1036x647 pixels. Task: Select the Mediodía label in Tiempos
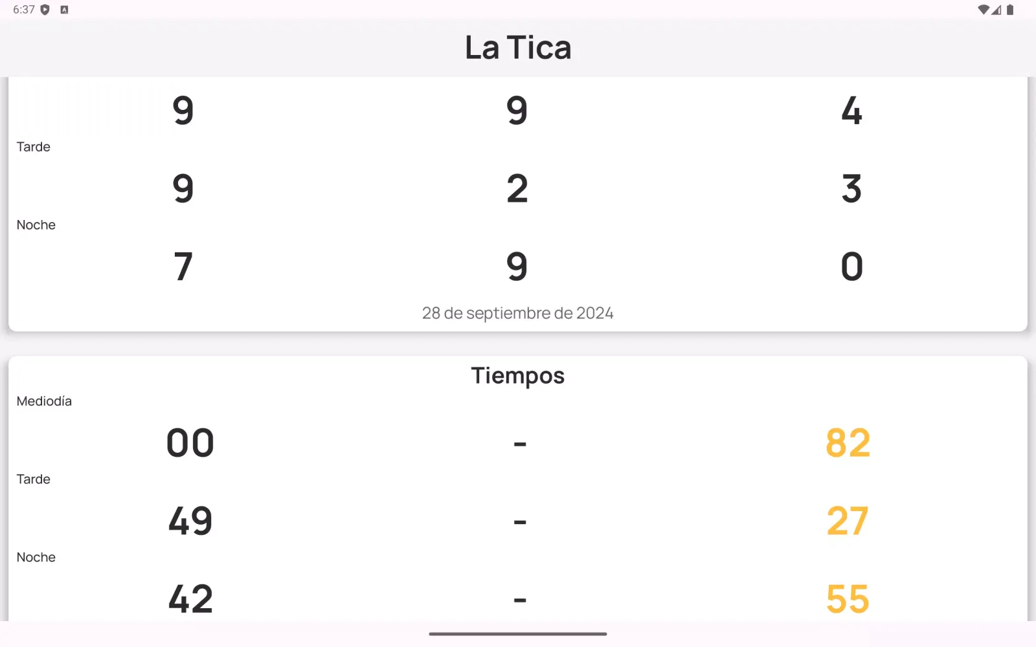[x=44, y=401]
